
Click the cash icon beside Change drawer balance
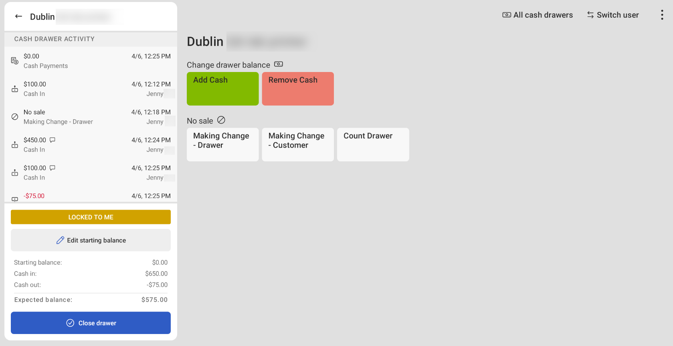coord(279,64)
